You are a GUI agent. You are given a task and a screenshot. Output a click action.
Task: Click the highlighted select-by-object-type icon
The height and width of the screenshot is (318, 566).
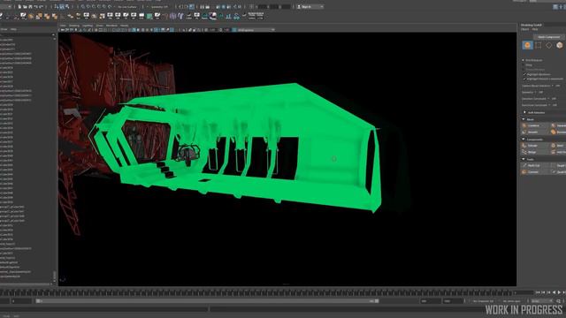(62, 6)
